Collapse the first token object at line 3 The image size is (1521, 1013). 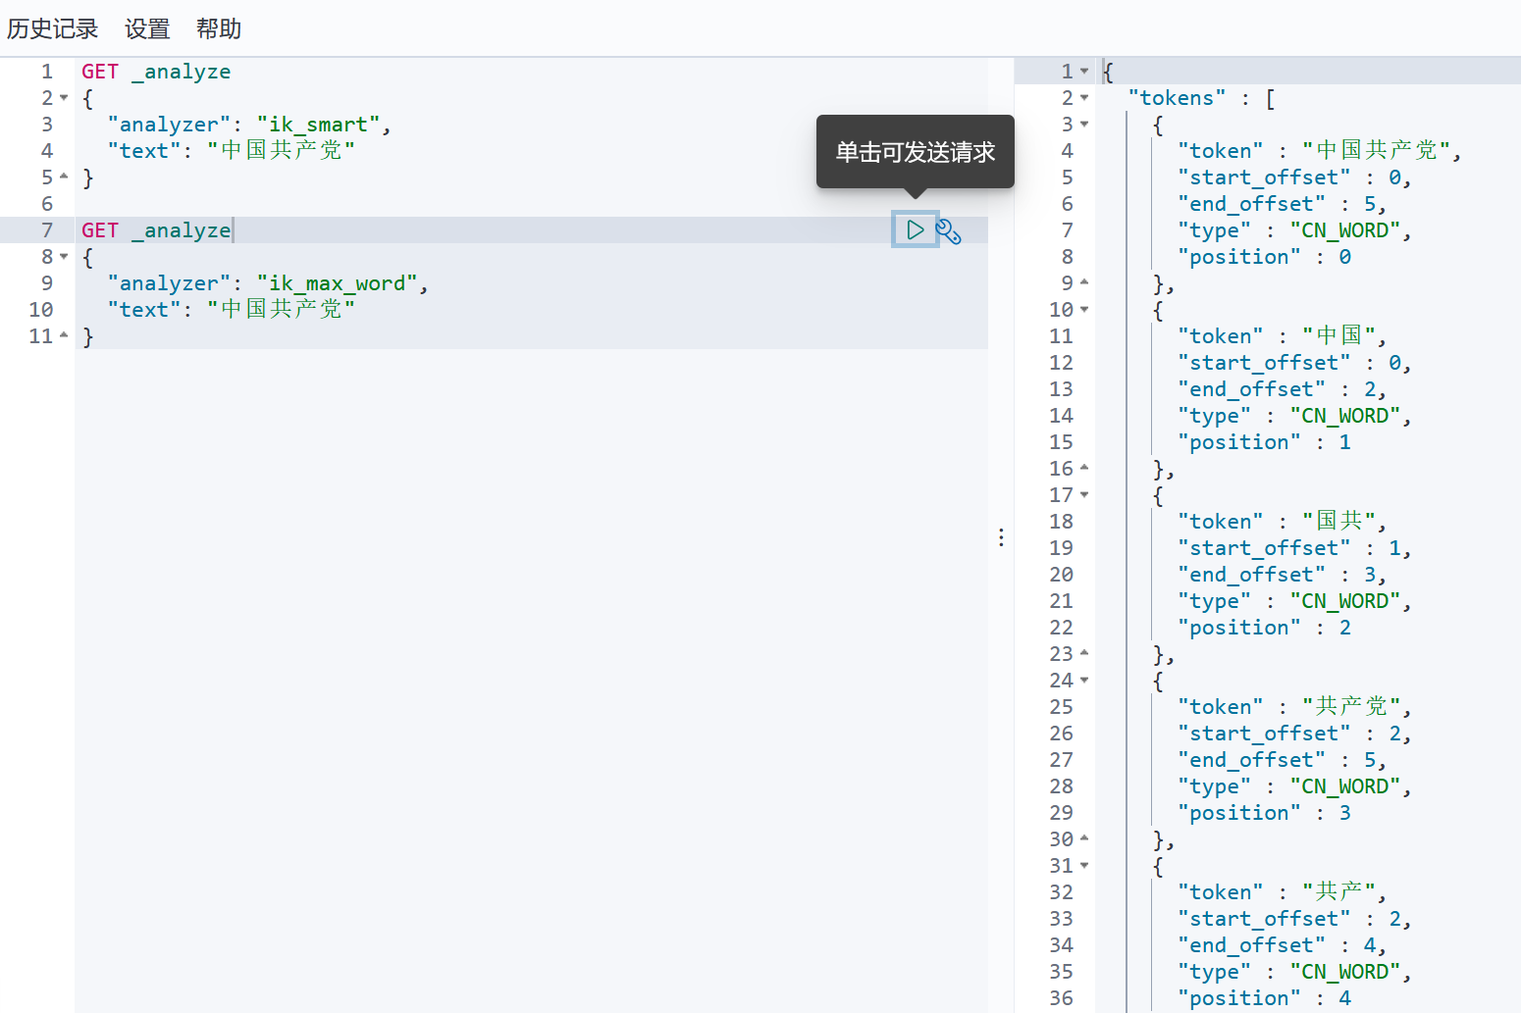point(1084,125)
